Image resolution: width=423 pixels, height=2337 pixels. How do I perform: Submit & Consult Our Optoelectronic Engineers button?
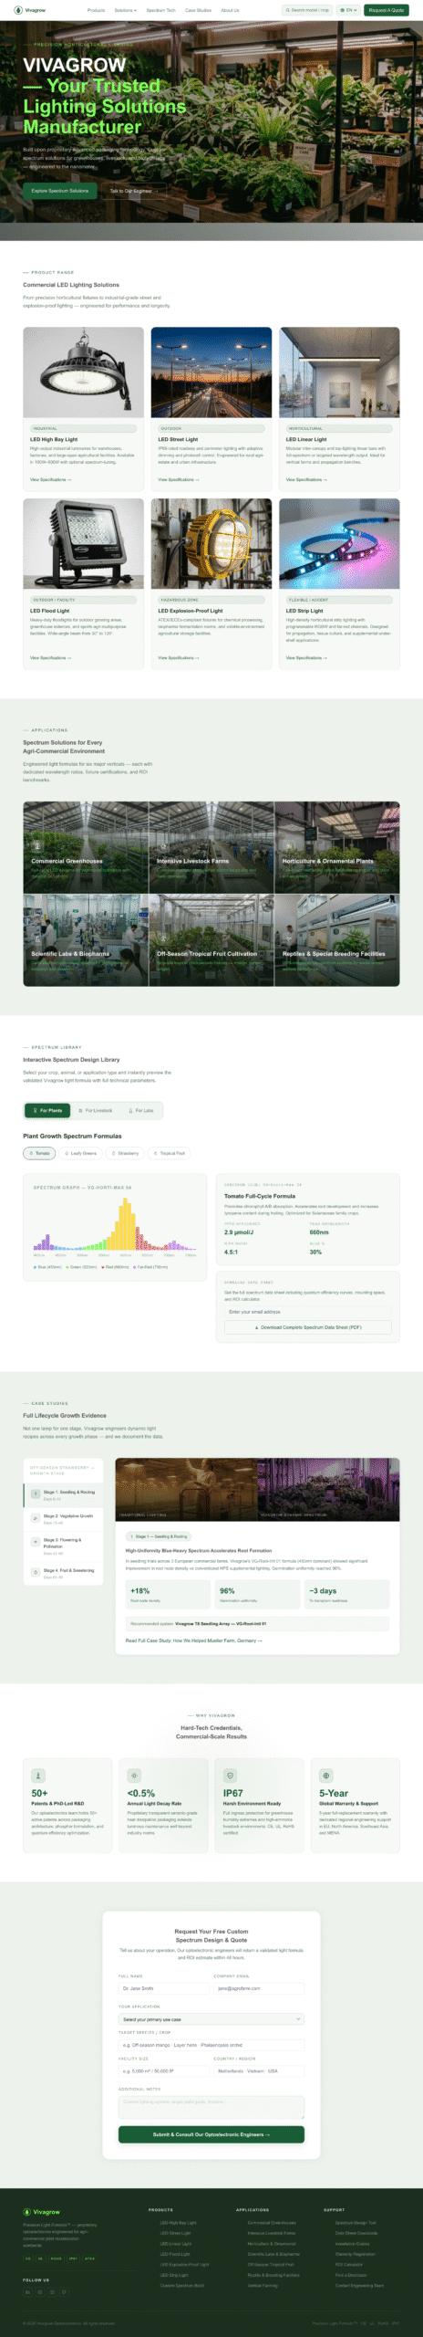[x=211, y=2134]
